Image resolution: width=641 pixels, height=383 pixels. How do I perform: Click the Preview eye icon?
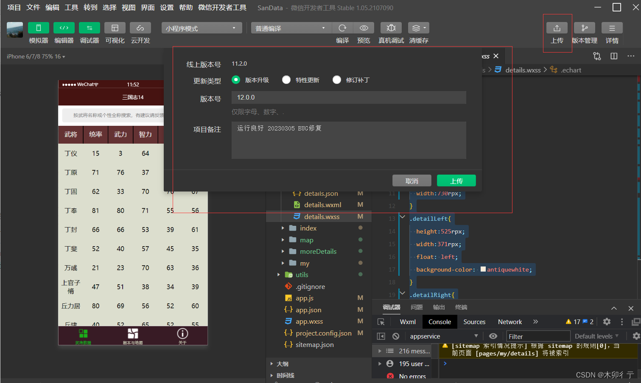click(364, 28)
